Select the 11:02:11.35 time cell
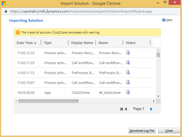 (26, 63)
